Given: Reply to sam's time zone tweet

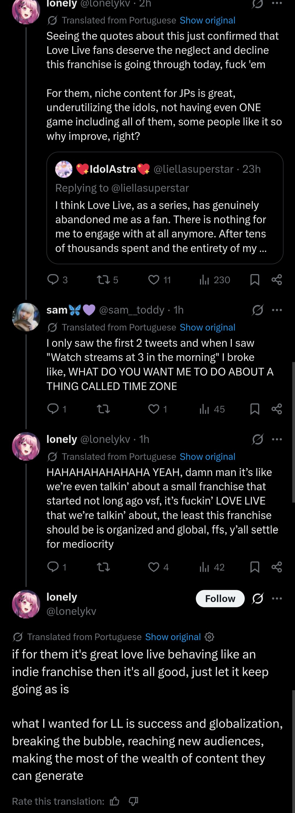Looking at the screenshot, I should 53,409.
